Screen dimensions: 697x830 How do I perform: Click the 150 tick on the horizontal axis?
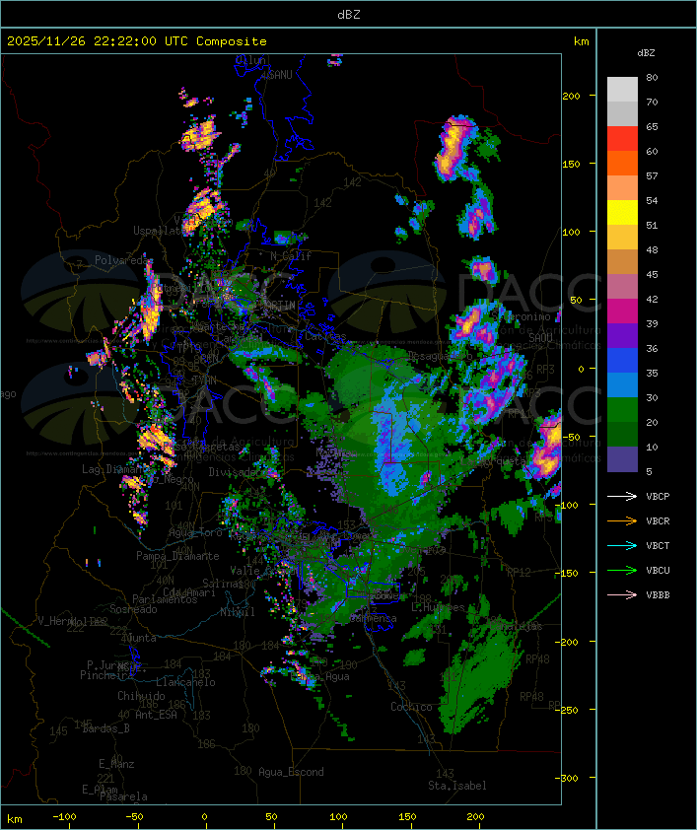pos(407,817)
